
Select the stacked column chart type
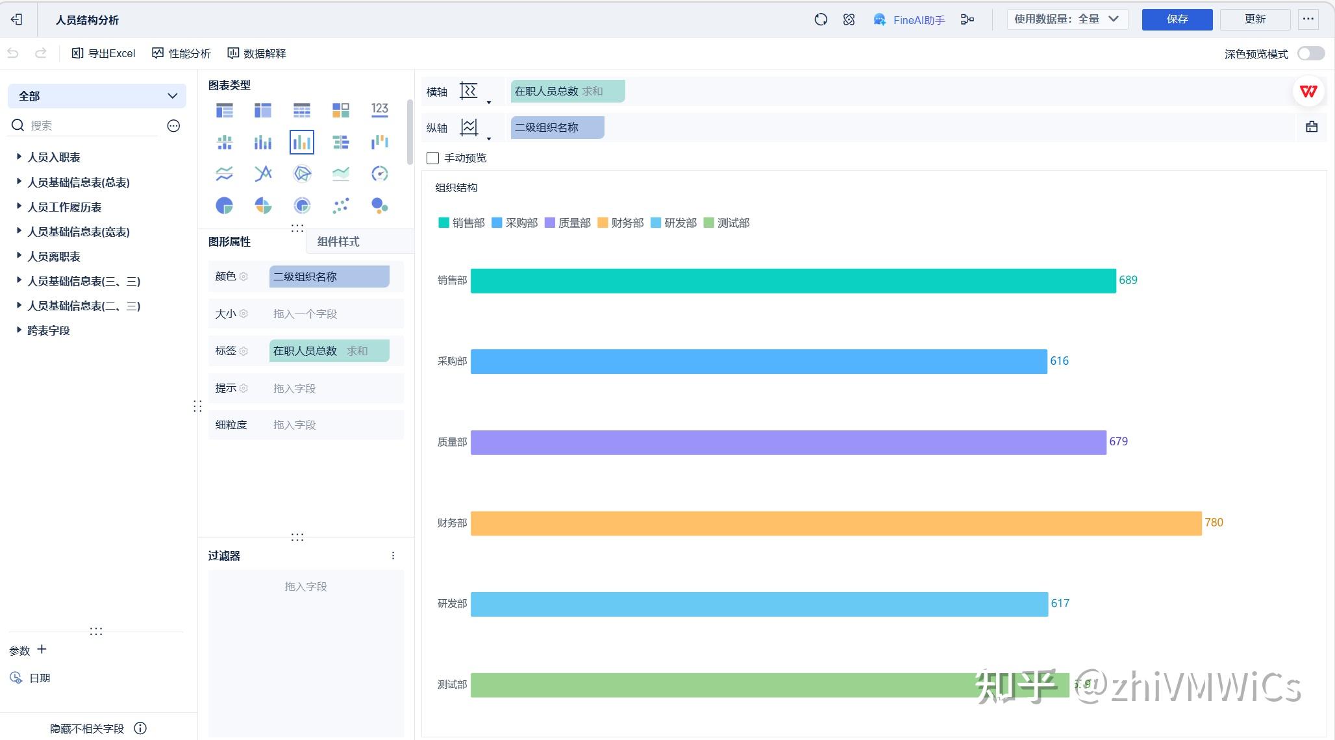tap(263, 142)
